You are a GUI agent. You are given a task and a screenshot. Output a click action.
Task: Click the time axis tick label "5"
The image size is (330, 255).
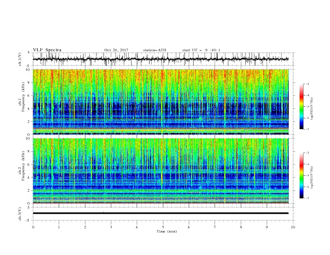click(163, 227)
